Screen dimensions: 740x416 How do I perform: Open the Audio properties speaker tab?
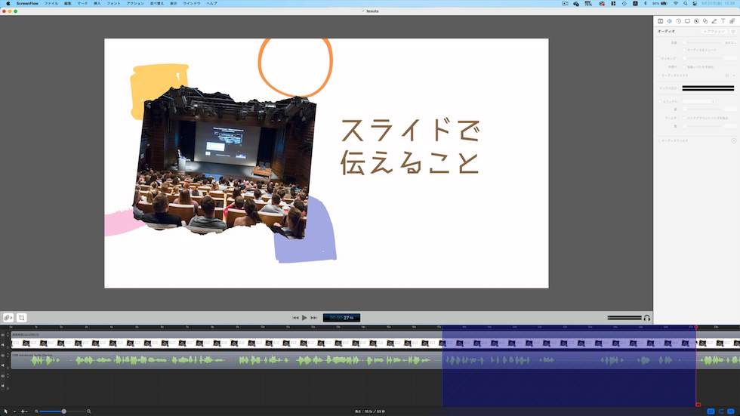[x=669, y=21]
